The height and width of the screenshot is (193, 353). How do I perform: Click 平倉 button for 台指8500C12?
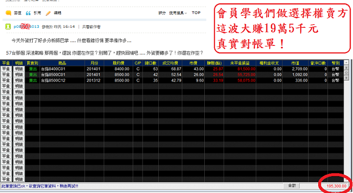click(x=6, y=81)
